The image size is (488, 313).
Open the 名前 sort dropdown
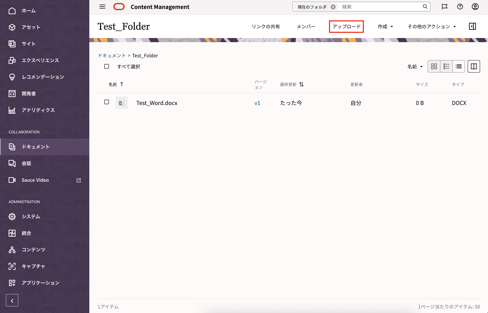pyautogui.click(x=415, y=67)
